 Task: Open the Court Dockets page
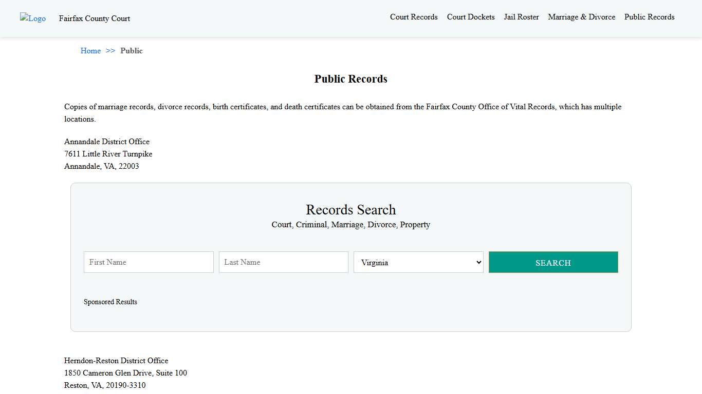tap(470, 17)
